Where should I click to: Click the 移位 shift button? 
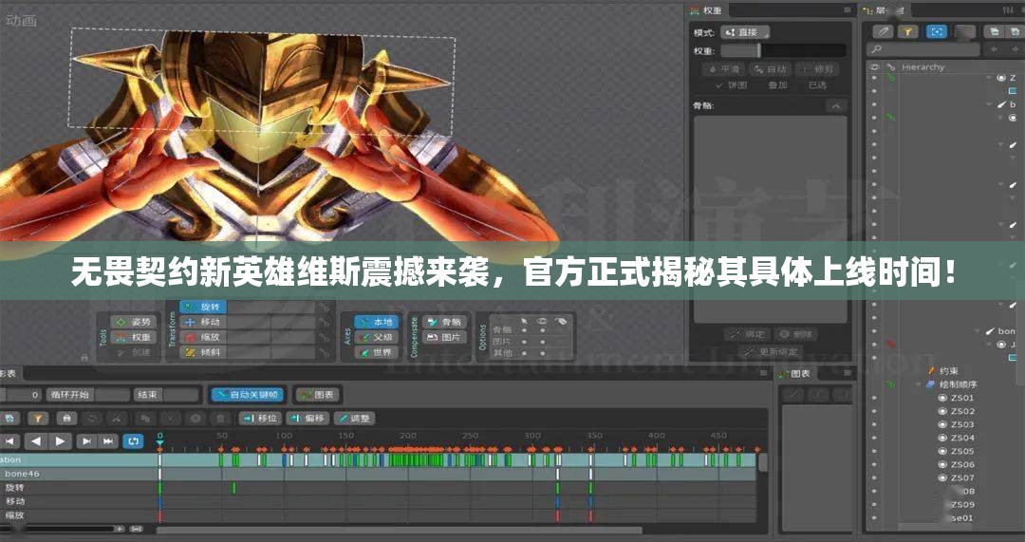[x=260, y=419]
